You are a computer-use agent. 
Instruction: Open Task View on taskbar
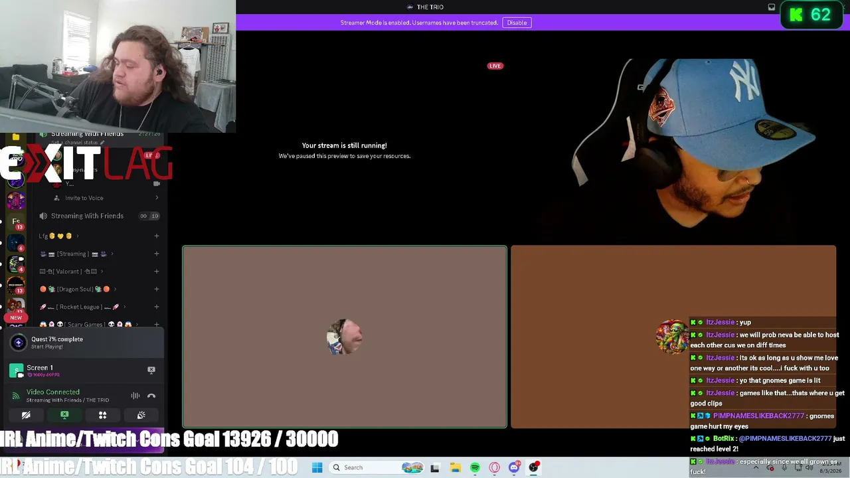pyautogui.click(x=435, y=467)
